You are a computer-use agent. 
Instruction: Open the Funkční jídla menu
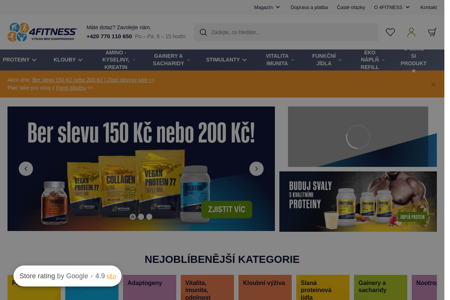click(327, 60)
